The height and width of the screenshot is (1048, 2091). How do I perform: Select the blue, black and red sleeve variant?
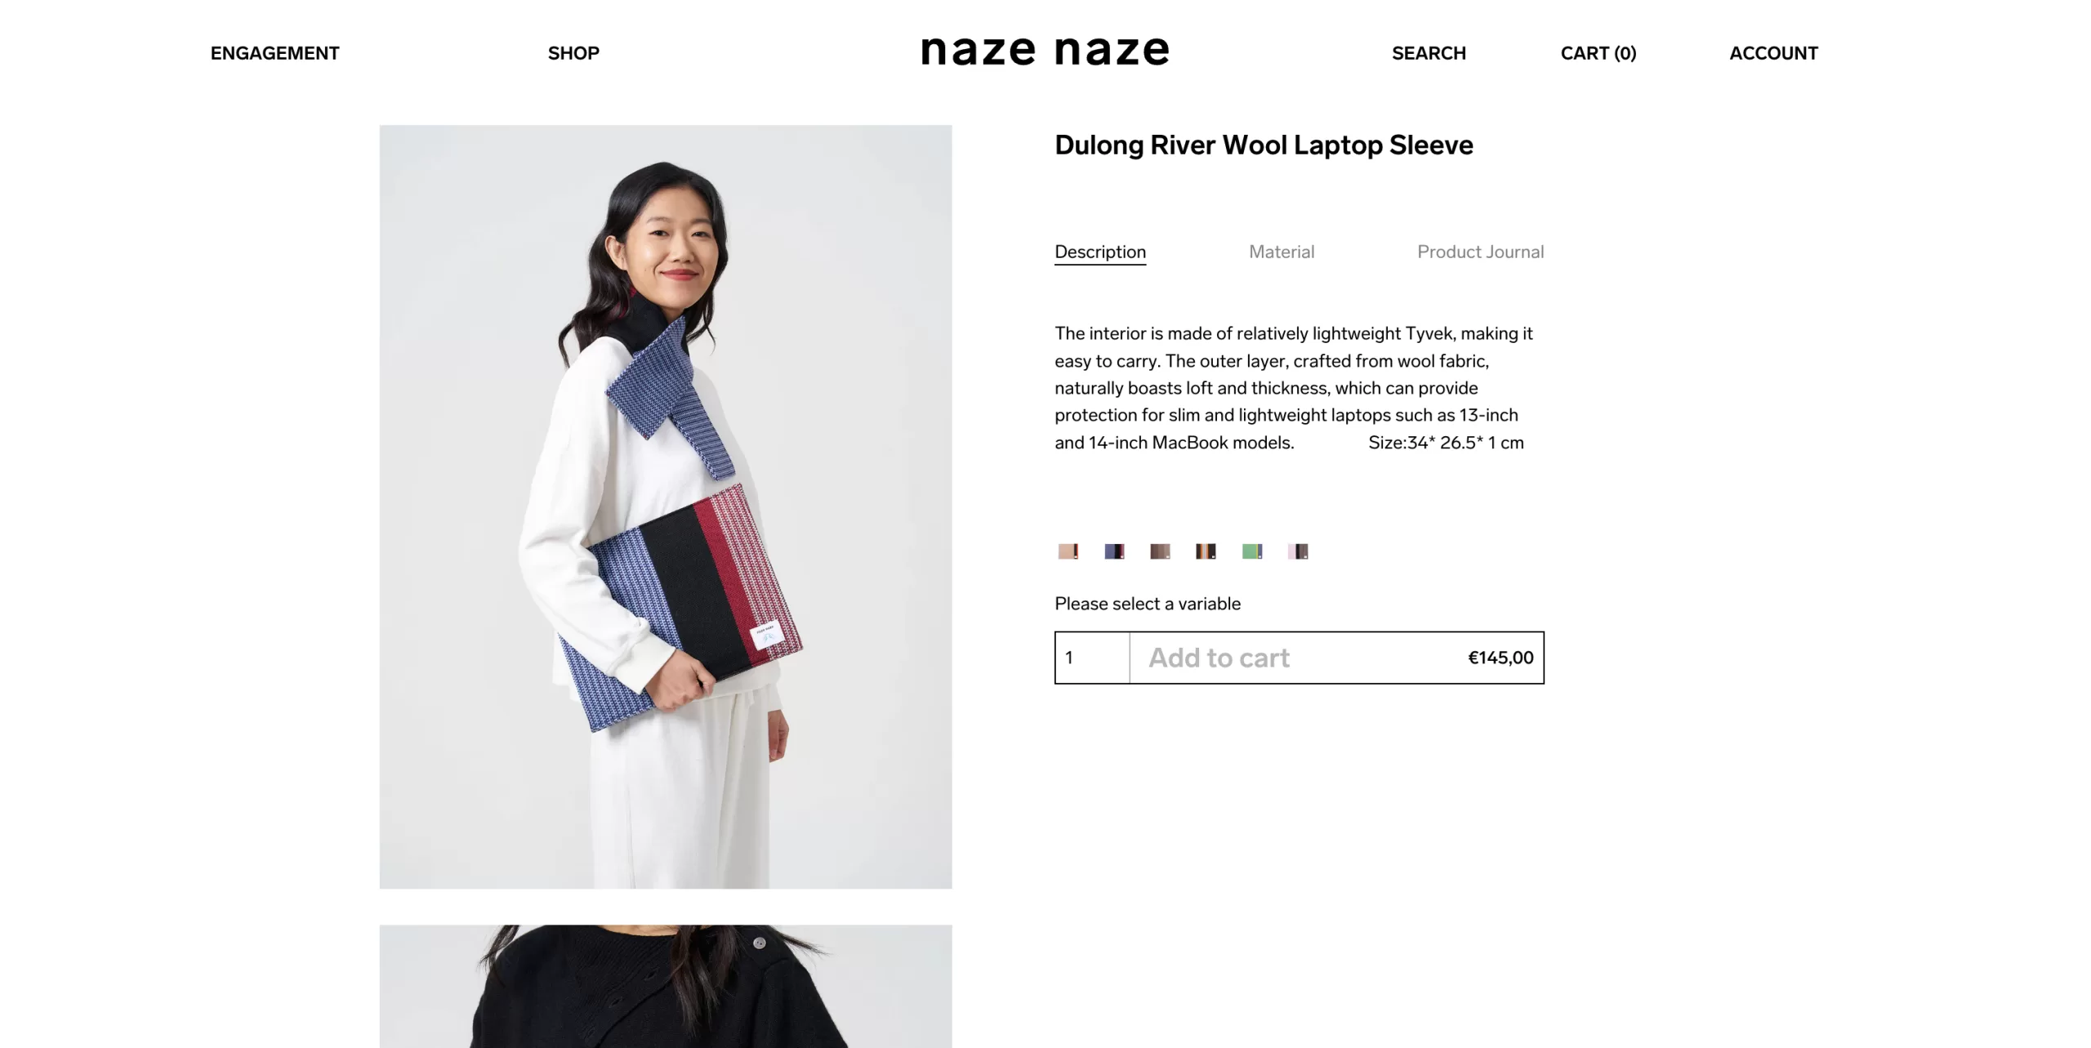pyautogui.click(x=1114, y=551)
